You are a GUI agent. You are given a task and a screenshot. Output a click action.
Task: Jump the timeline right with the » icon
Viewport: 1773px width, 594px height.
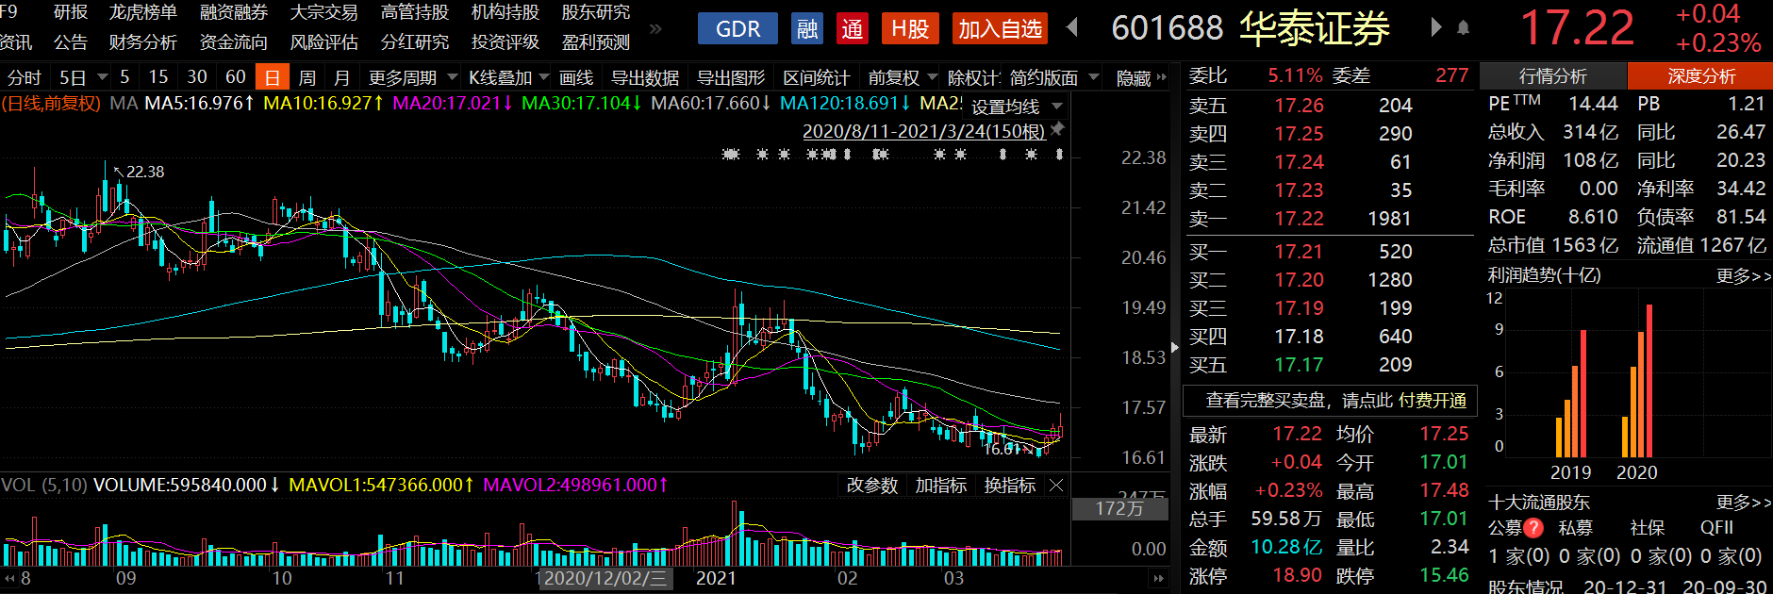coord(1158,579)
